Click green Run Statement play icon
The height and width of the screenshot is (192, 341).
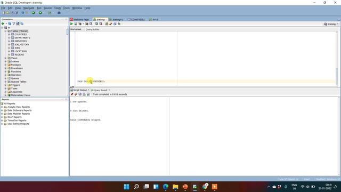(x=71, y=23)
